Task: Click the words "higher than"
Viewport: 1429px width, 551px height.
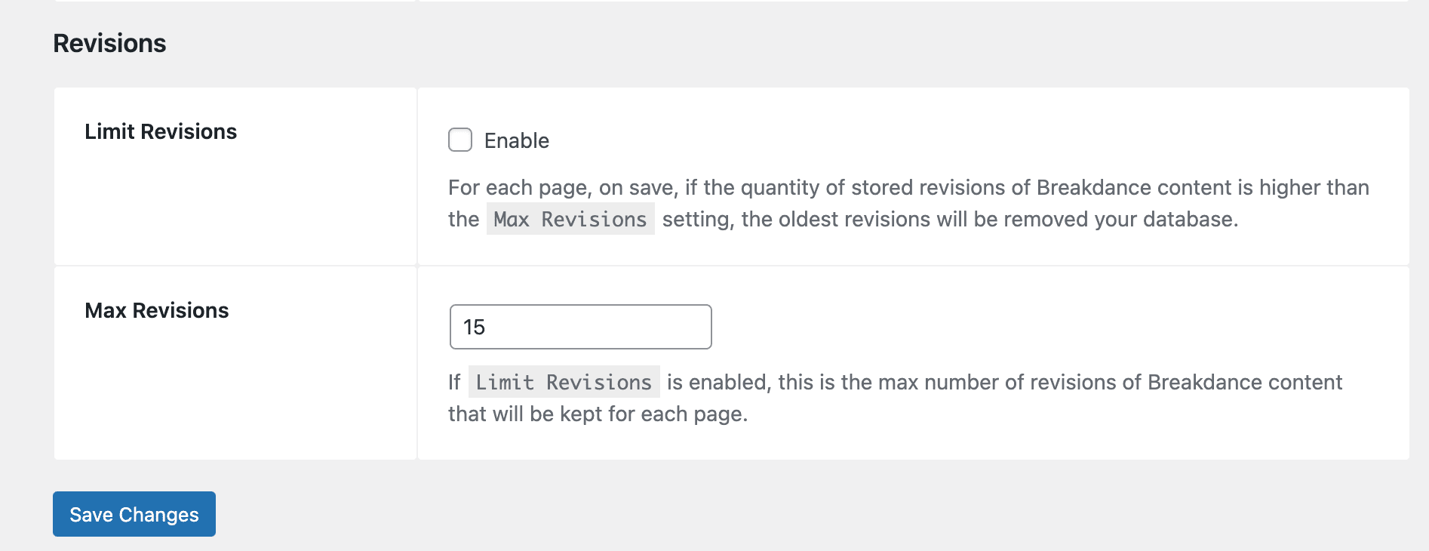Action: [x=1314, y=188]
